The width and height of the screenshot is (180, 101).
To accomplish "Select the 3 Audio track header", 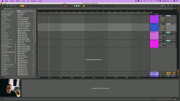I will [x=154, y=36].
